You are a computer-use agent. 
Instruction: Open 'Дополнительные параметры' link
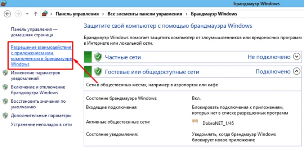(41, 116)
